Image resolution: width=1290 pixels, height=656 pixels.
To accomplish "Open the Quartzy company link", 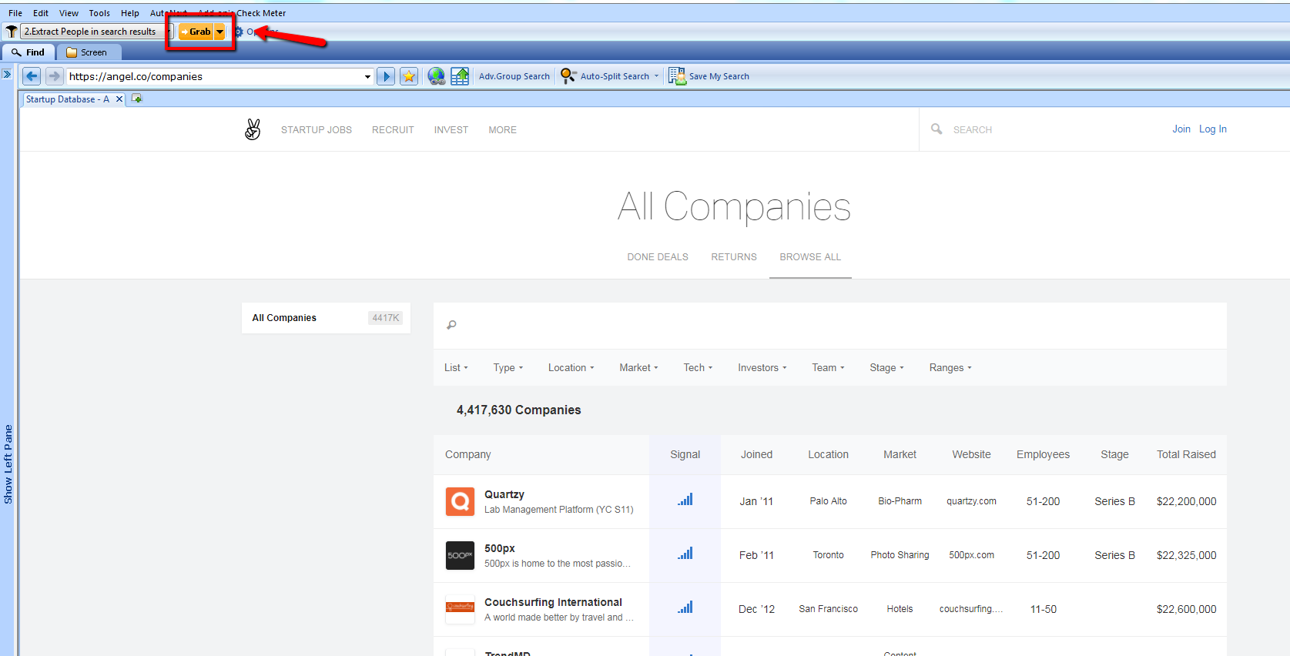I will 504,494.
